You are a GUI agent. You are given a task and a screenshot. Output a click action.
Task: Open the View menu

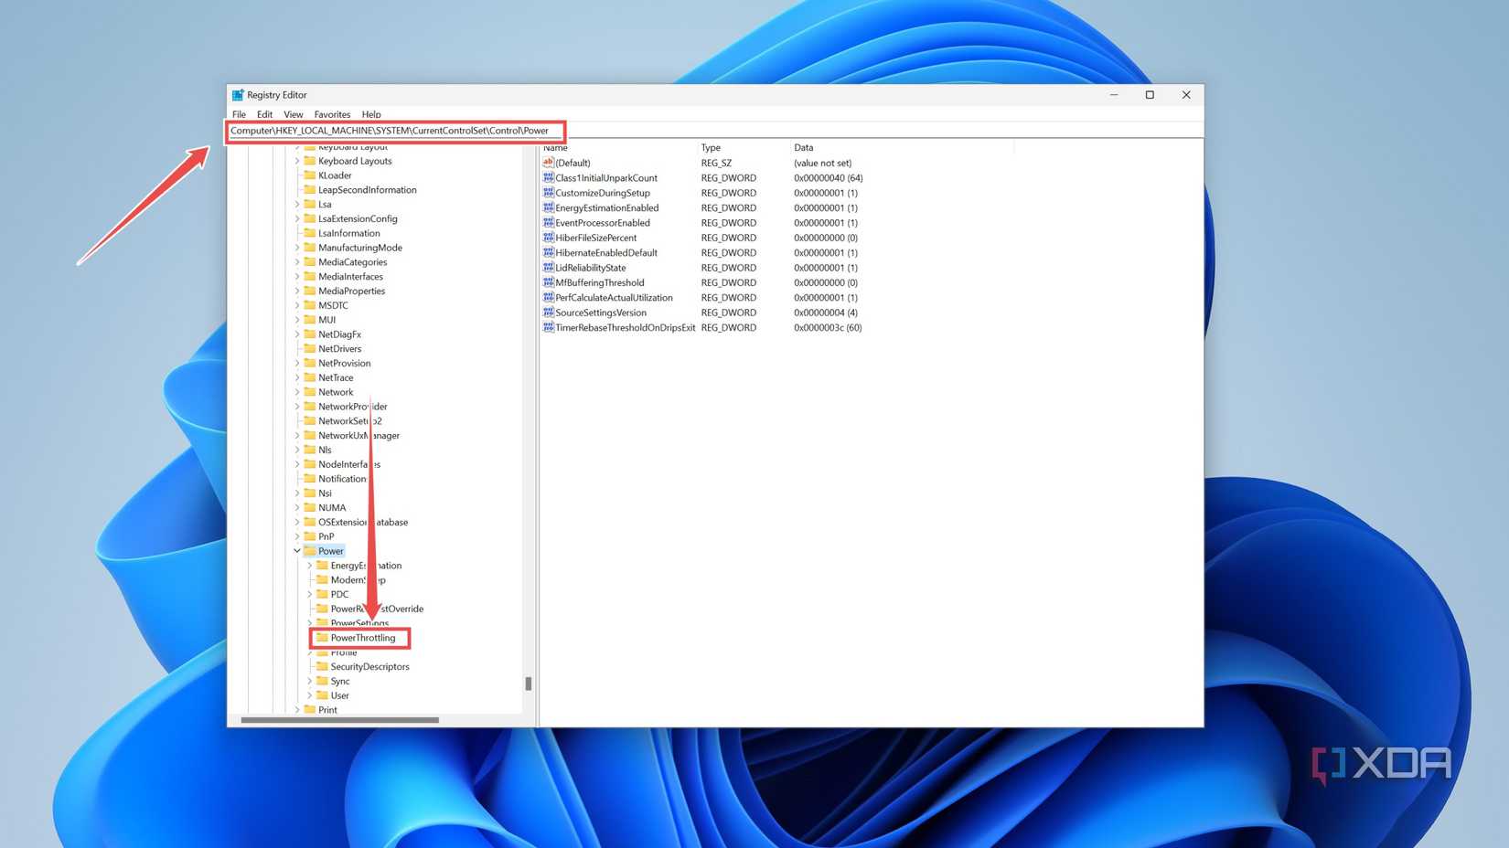293,114
